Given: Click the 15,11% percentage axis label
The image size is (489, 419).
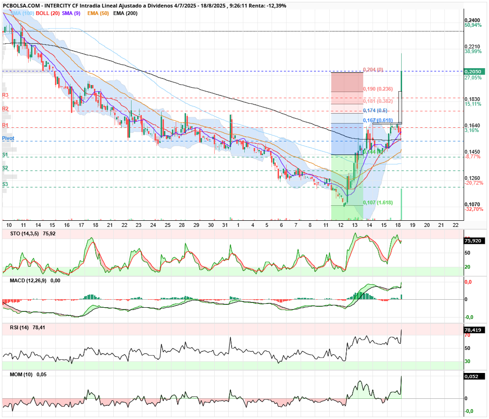Looking at the screenshot, I should (x=473, y=104).
